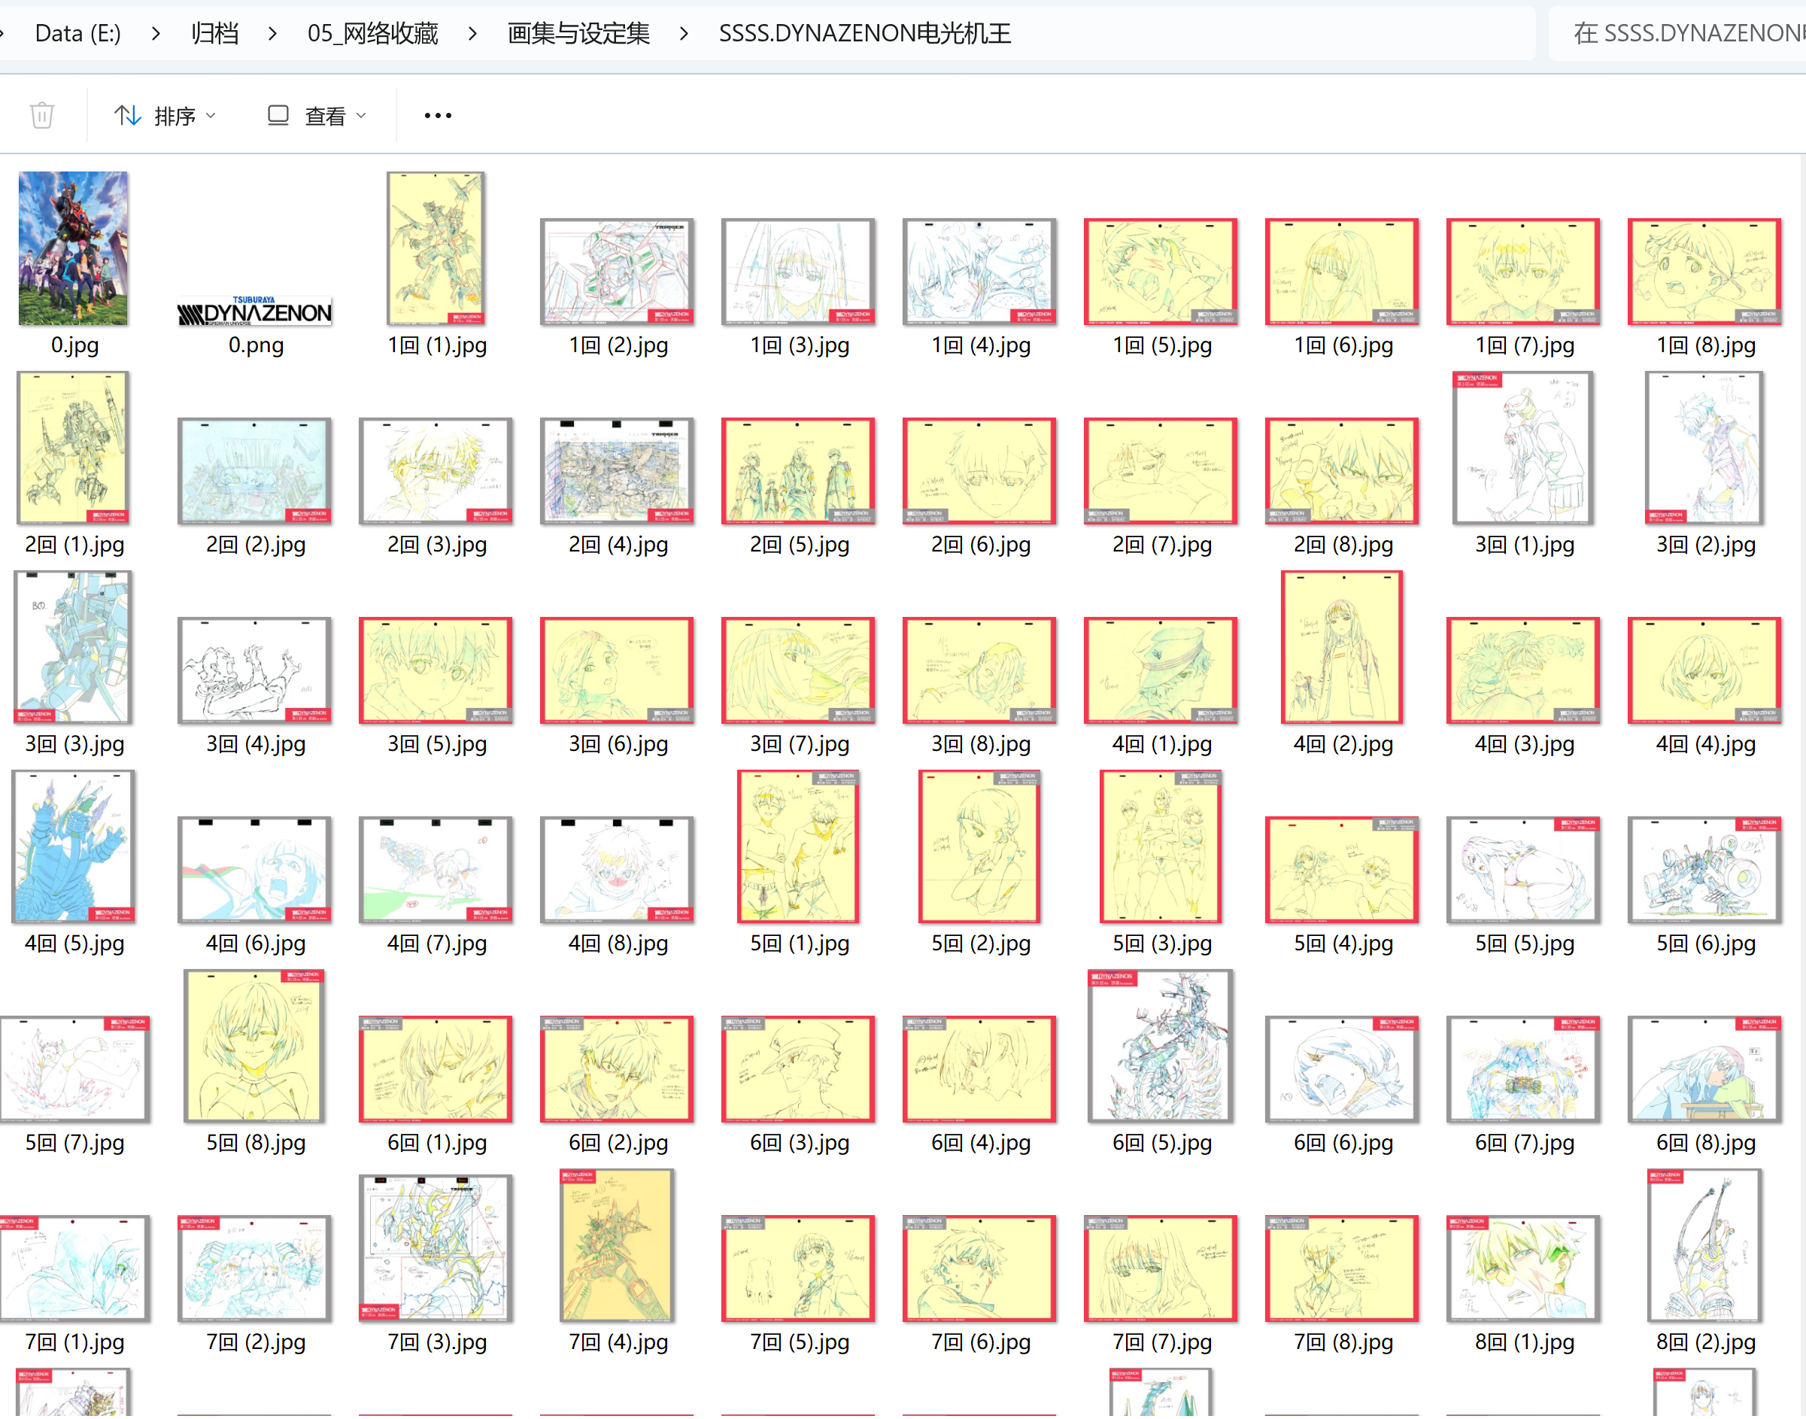Expand chevron after 归档 breadcrumb
Screen dimensions: 1806x1419
click(x=272, y=33)
